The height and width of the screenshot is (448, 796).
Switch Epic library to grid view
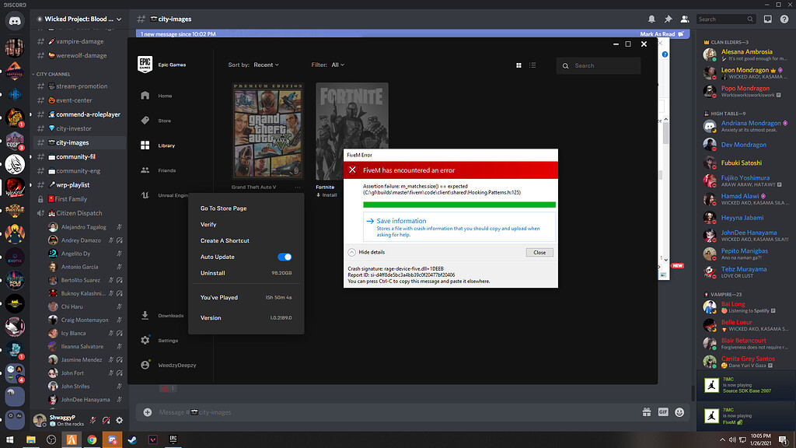[518, 65]
